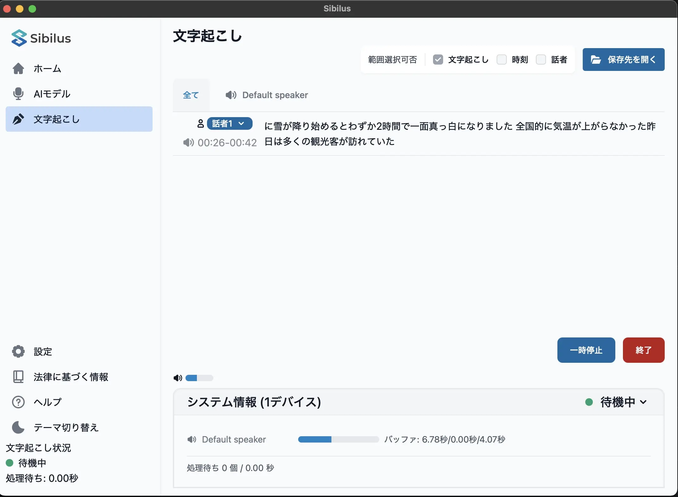Image resolution: width=678 pixels, height=497 pixels.
Task: Click the microphone icon beside AIモデル
Action: click(18, 94)
